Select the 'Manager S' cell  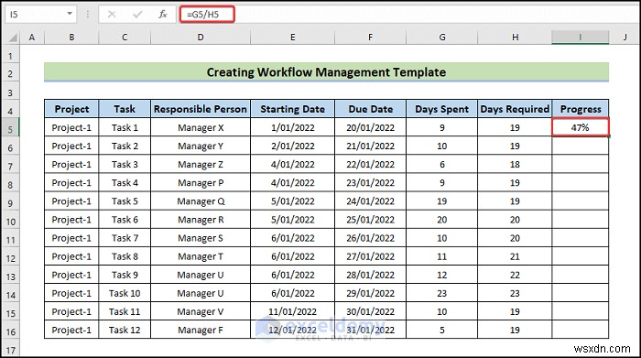click(201, 238)
